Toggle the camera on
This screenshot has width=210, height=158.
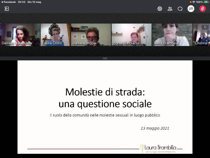(191, 9)
